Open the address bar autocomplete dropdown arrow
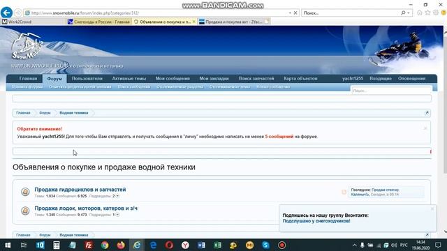Screen dimensions: 447x251 tap(290, 13)
